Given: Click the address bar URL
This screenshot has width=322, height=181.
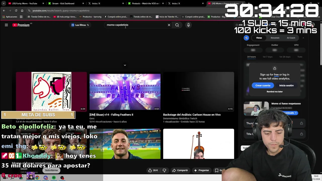Looking at the screenshot, I should tap(61, 11).
